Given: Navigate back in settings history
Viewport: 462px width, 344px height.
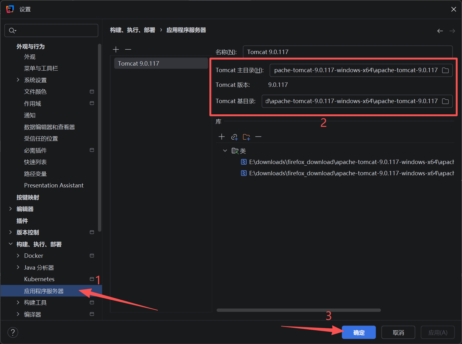Looking at the screenshot, I should [440, 31].
